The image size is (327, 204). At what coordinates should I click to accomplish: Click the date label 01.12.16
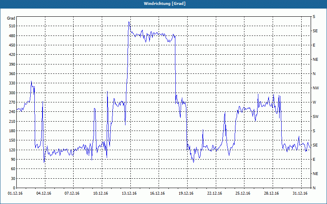pyautogui.click(x=15, y=193)
